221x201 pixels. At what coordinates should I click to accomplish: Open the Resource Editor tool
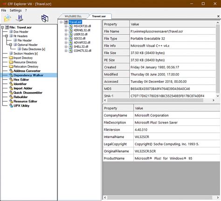[25, 101]
